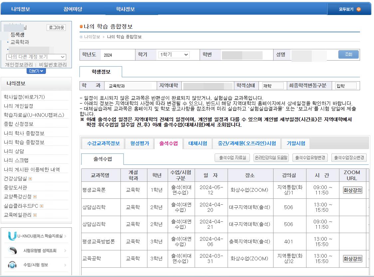Open 개인정보관리 link

click(x=19, y=65)
